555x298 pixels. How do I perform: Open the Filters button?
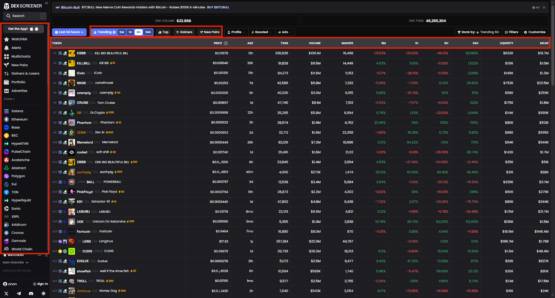(511, 32)
